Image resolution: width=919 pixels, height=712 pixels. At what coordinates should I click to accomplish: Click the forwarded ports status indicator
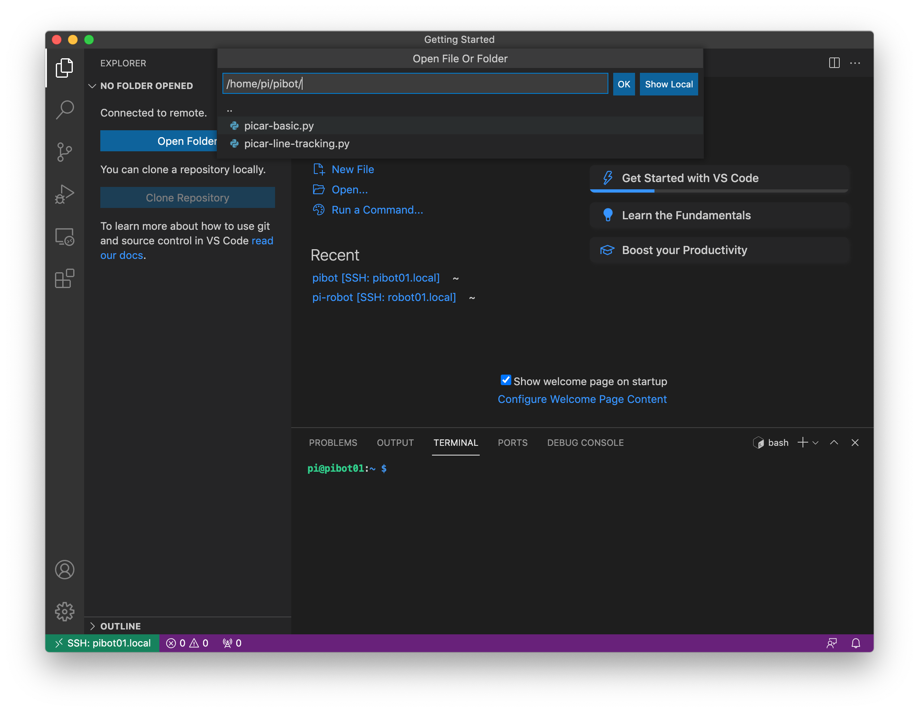232,643
